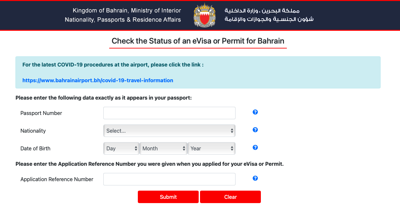
Task: Open the Passport Number help icon
Action: pyautogui.click(x=255, y=112)
